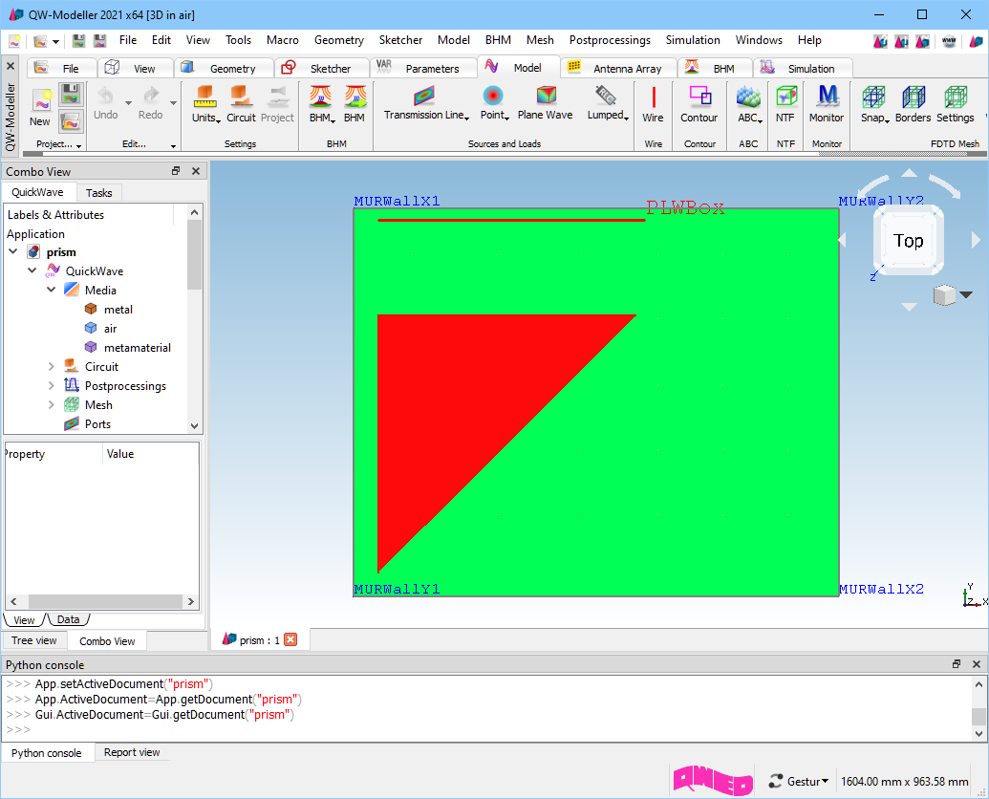Expand the Circuit tree node
The image size is (989, 799).
52,366
